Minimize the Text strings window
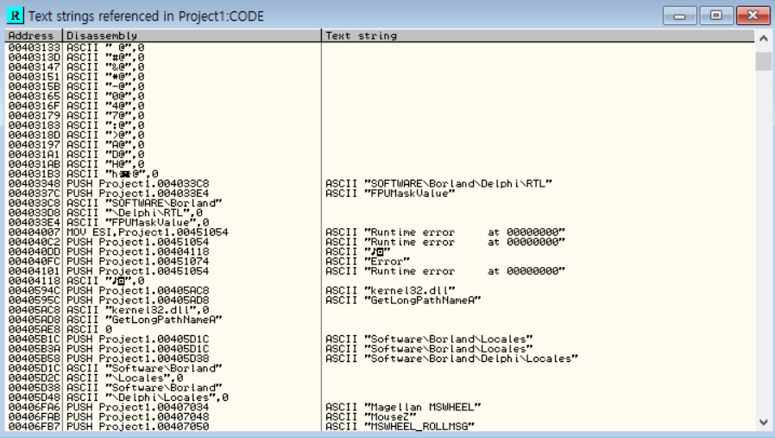The image size is (775, 438). pos(679,16)
